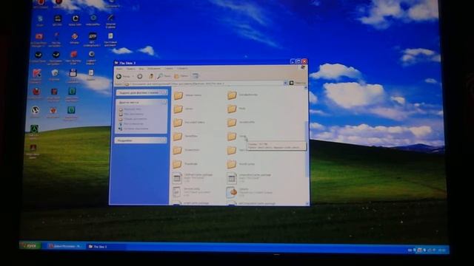Toggle the Folders pane button
Viewport: 474px width, 266px height.
pyautogui.click(x=181, y=76)
